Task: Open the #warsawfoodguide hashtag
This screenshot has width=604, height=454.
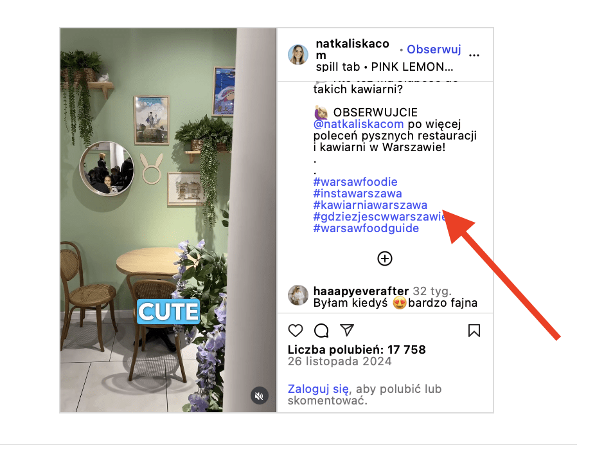Action: pos(366,228)
